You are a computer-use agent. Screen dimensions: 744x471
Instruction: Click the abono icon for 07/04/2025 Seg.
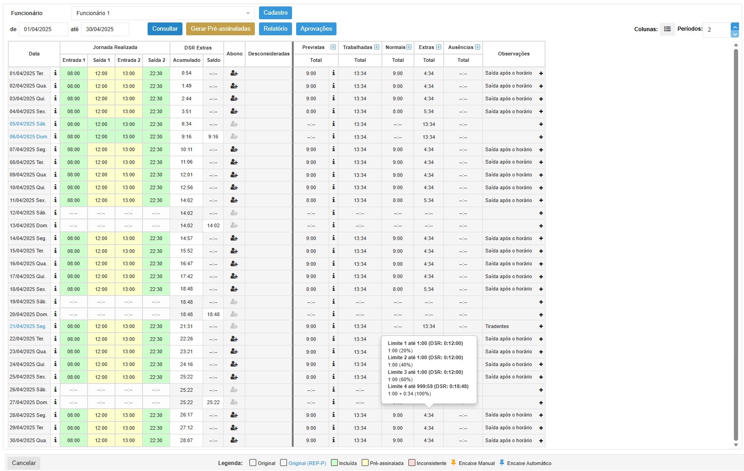point(234,149)
